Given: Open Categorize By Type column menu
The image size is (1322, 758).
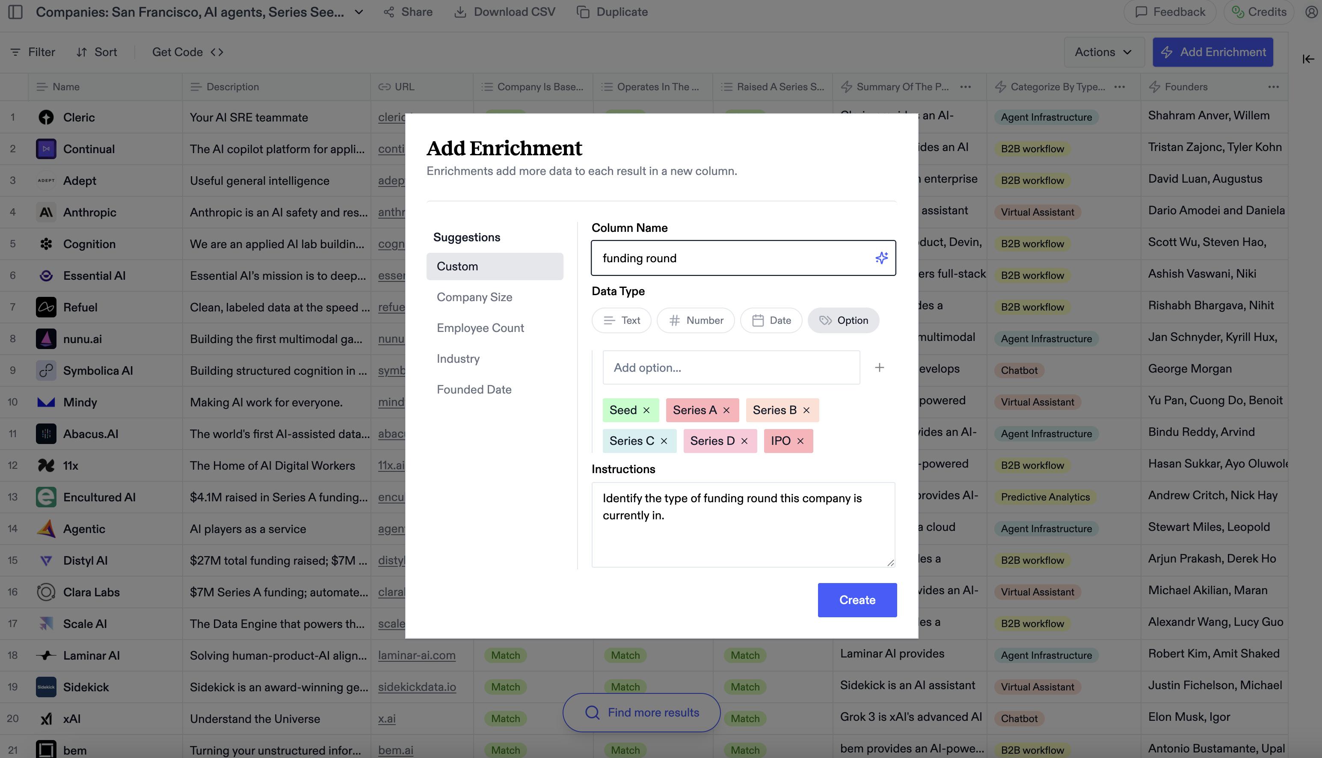Looking at the screenshot, I should [1120, 87].
